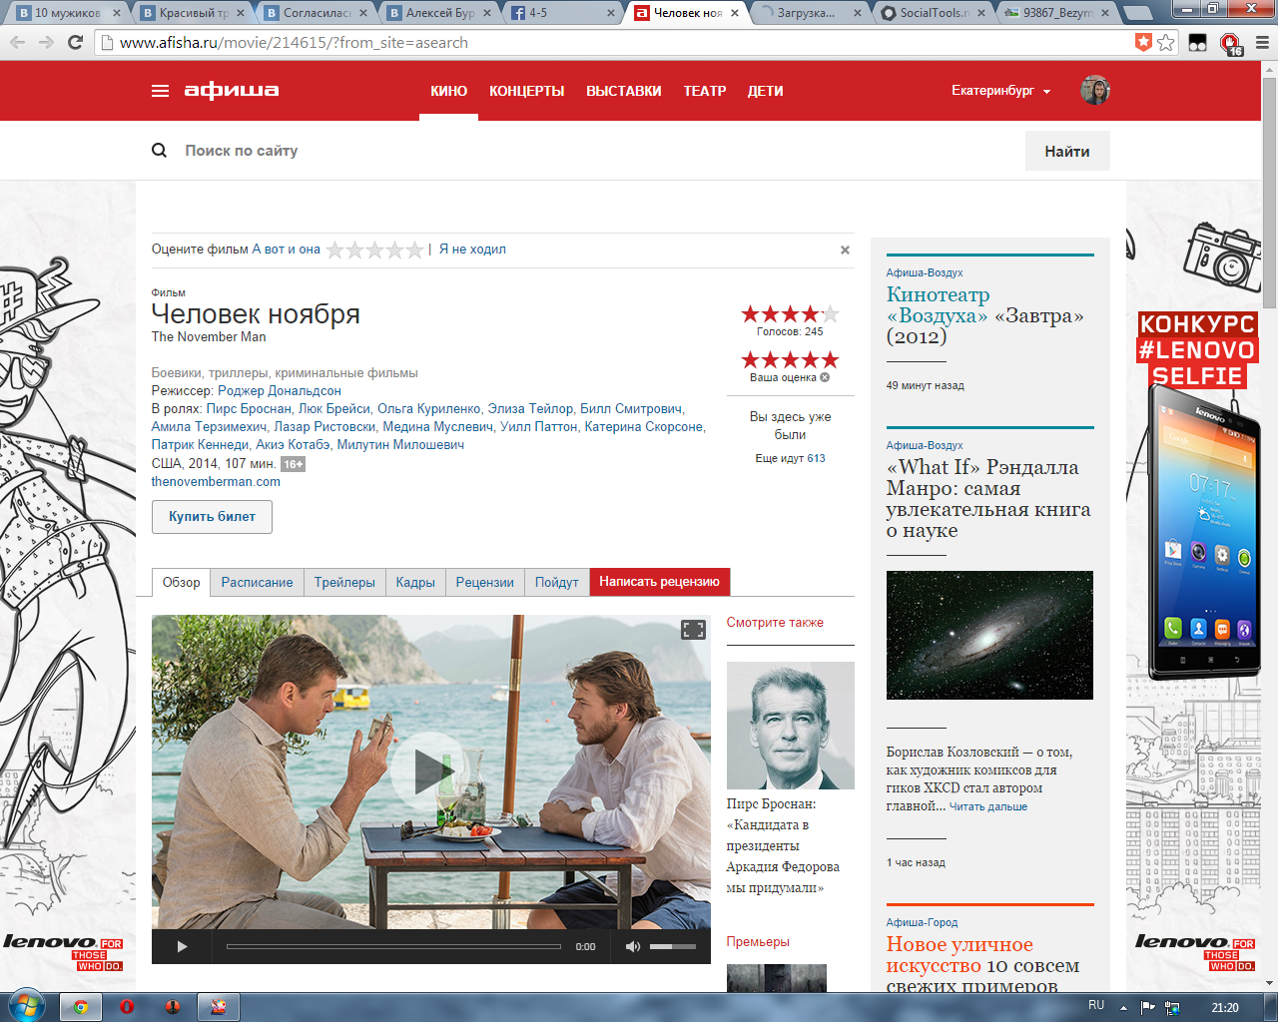Viewport: 1278px width, 1022px height.
Task: Open the thenovemberman.com link
Action: pos(216,481)
